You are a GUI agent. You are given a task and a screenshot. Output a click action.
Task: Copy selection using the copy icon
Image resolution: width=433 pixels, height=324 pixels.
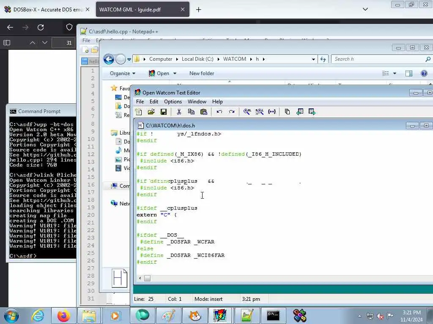coord(191,111)
